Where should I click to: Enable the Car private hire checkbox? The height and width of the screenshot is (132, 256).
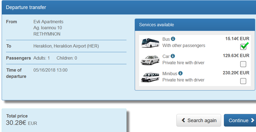coord(243,64)
